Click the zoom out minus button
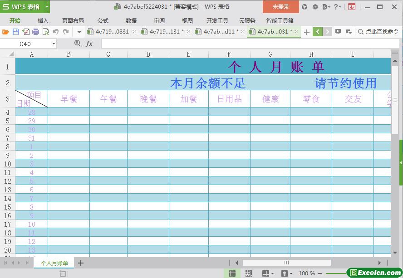 (x=320, y=273)
